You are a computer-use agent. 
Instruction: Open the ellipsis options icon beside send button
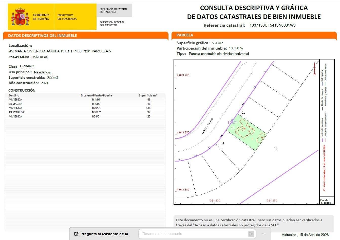coord(263,234)
